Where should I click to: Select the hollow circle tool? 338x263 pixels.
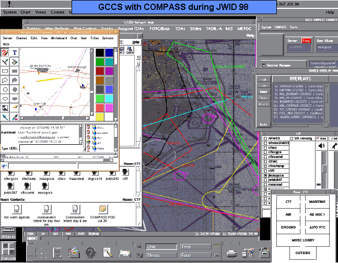pos(5,89)
